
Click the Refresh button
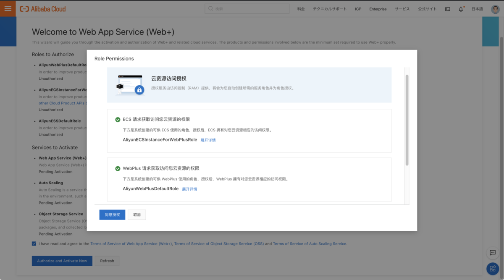(107, 261)
